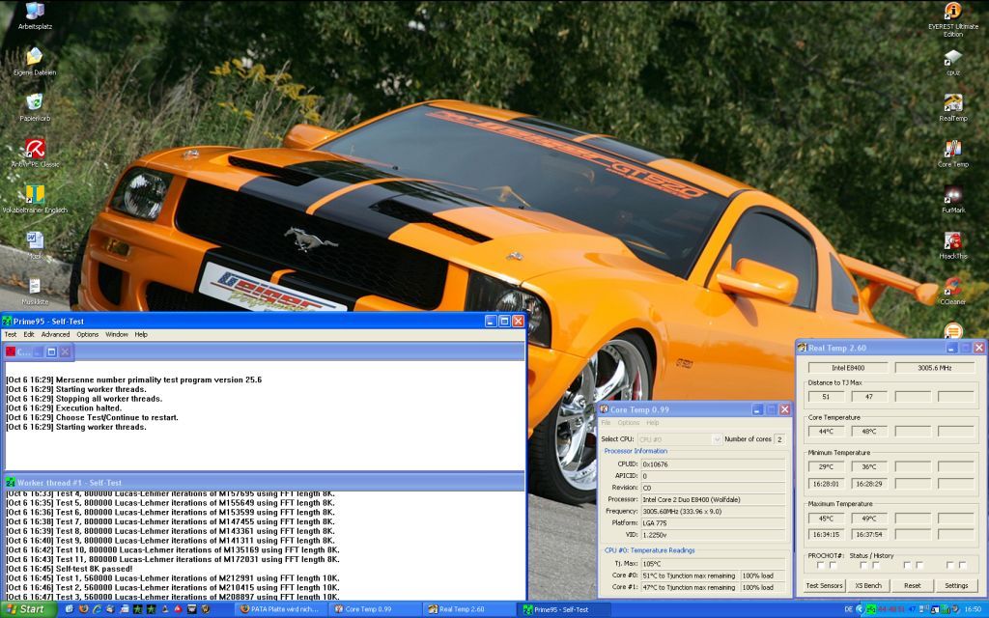Switch to Prime95 - Self-Test taskbar button
Screen dimensions: 989x618
[563, 609]
